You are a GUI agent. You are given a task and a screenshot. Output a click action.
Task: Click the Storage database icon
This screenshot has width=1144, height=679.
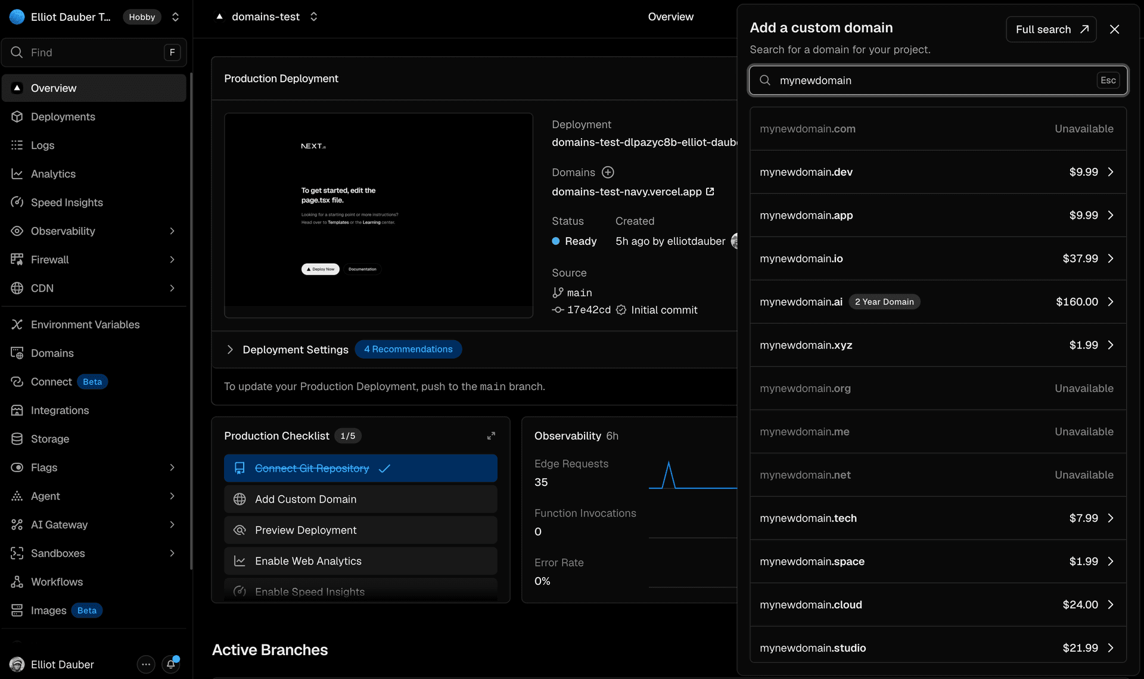pos(17,439)
